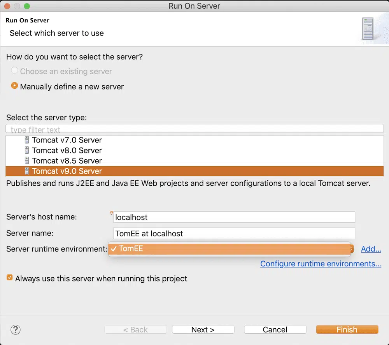
Task: Select Tomcat v8.5 Server in the list
Action: pyautogui.click(x=67, y=161)
